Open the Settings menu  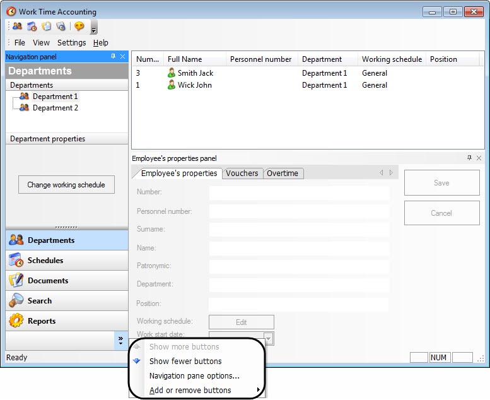[x=71, y=42]
